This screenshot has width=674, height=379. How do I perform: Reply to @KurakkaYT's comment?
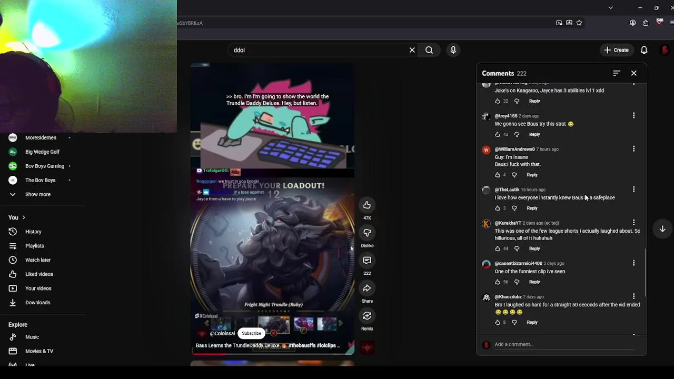[x=534, y=248]
